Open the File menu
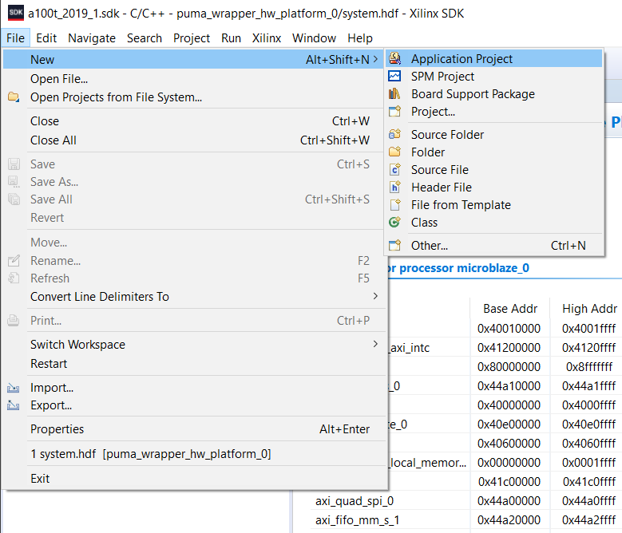This screenshot has height=533, width=622. [15, 38]
